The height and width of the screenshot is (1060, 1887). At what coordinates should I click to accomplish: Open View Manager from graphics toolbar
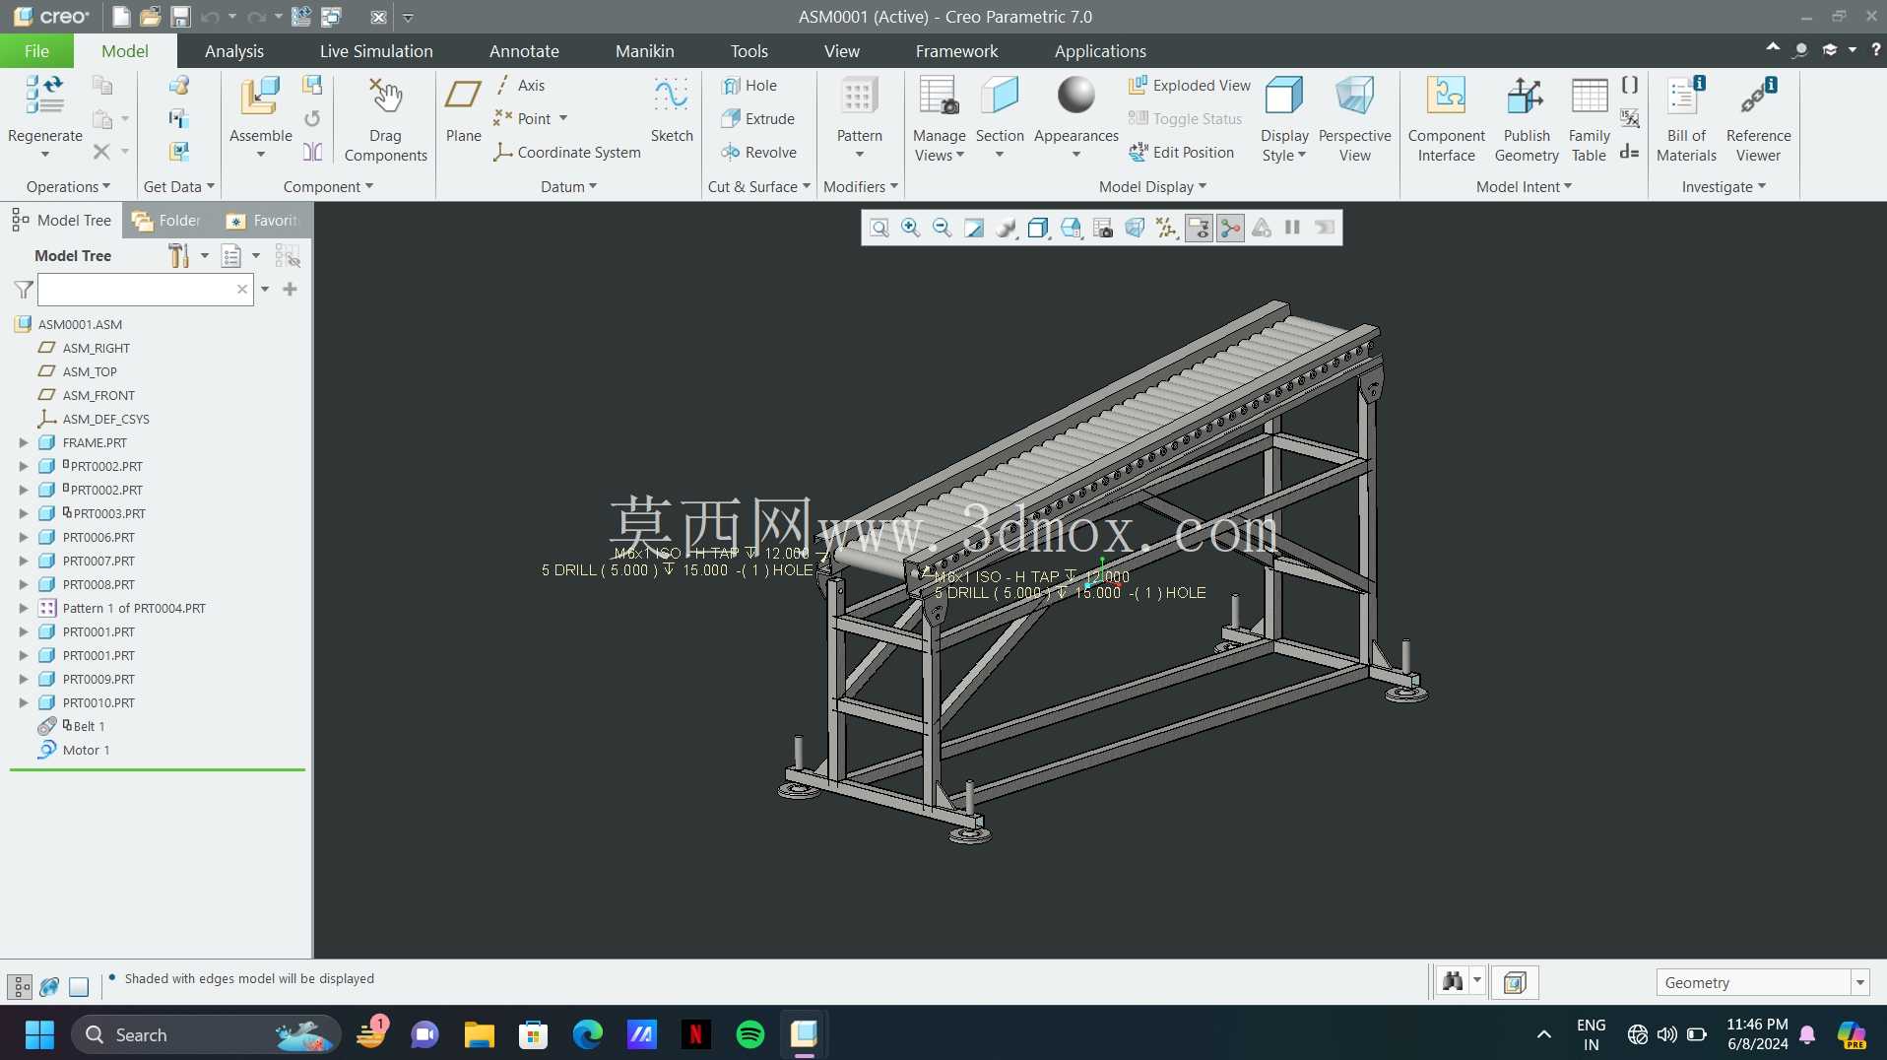pos(1103,228)
